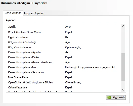Open the Açık value for Gama düzeltmesi
133x106 pixels.
(x=68, y=62)
